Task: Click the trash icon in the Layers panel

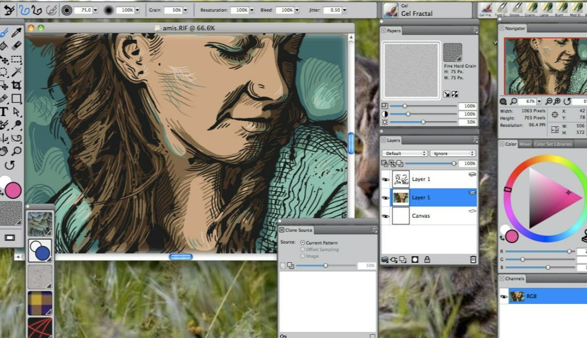Action: click(473, 259)
